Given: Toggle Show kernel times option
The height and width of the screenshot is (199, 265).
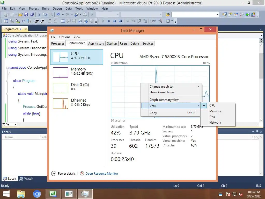Looking at the screenshot, I should 171,92.
